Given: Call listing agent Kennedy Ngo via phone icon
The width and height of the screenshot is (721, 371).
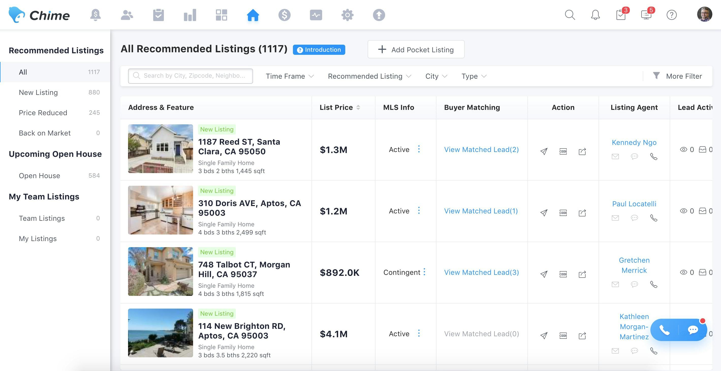Looking at the screenshot, I should (654, 157).
